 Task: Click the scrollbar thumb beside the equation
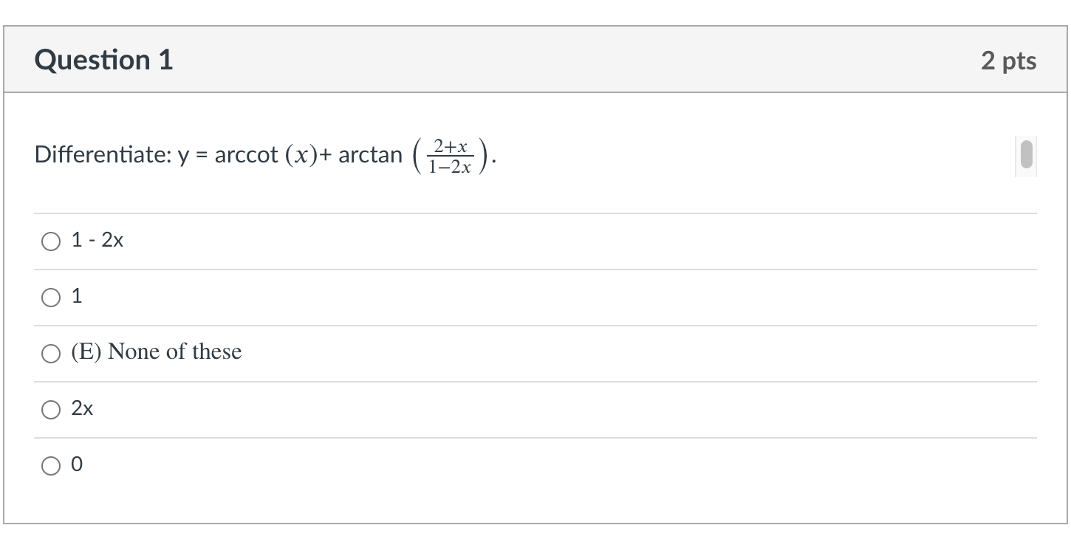tap(1025, 155)
